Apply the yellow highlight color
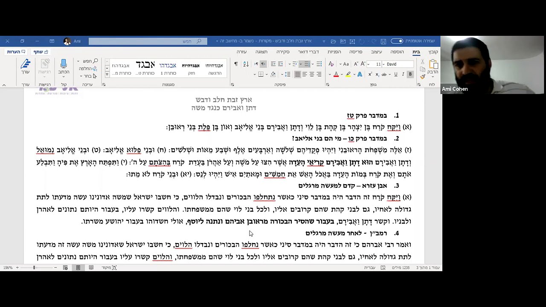Screen dimensions: 546x307 [348, 74]
